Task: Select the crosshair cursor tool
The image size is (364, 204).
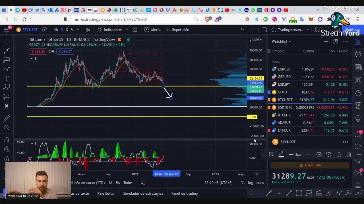Action: pos(7,41)
